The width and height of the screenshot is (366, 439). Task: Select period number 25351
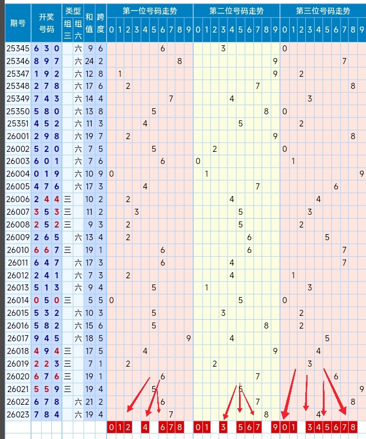click(x=18, y=124)
